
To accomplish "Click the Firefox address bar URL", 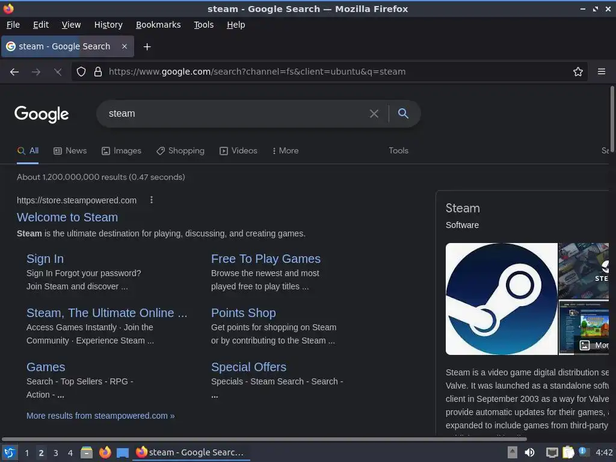I will point(257,72).
